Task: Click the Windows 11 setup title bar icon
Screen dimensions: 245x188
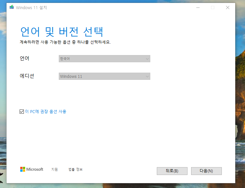Action: click(11, 7)
